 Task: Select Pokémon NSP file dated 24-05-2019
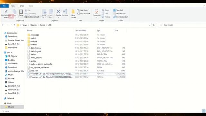point(76,74)
